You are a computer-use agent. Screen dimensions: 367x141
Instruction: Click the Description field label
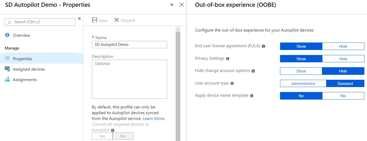[x=103, y=56]
